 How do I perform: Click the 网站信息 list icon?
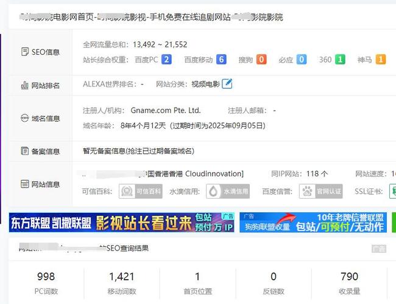tap(24, 184)
